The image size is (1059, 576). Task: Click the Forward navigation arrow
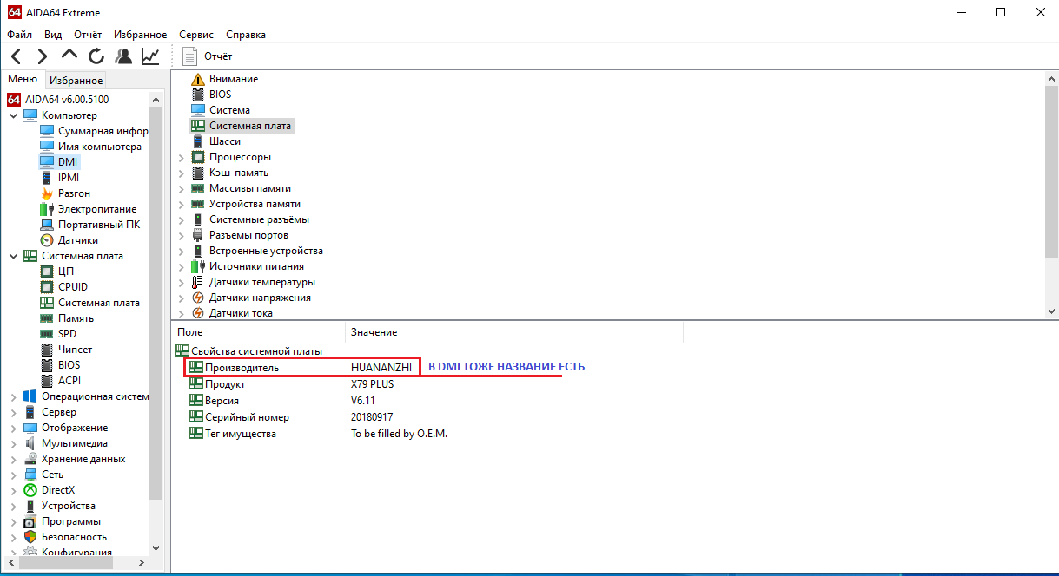[x=42, y=56]
